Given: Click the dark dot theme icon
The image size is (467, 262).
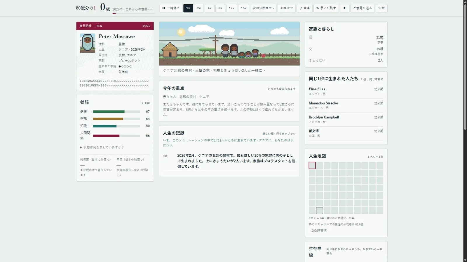Looking at the screenshot, I should [344, 8].
